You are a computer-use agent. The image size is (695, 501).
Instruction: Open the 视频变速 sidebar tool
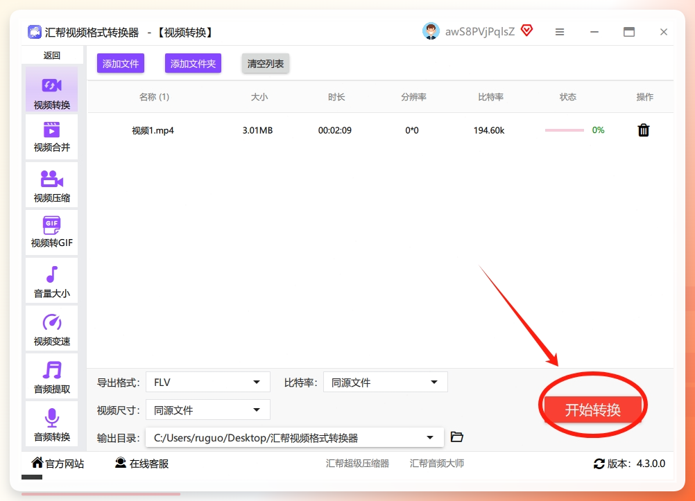click(x=52, y=328)
